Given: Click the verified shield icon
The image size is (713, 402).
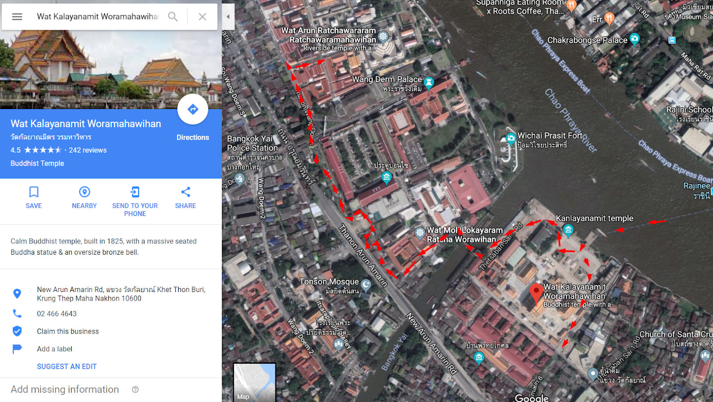Looking at the screenshot, I should pos(17,331).
